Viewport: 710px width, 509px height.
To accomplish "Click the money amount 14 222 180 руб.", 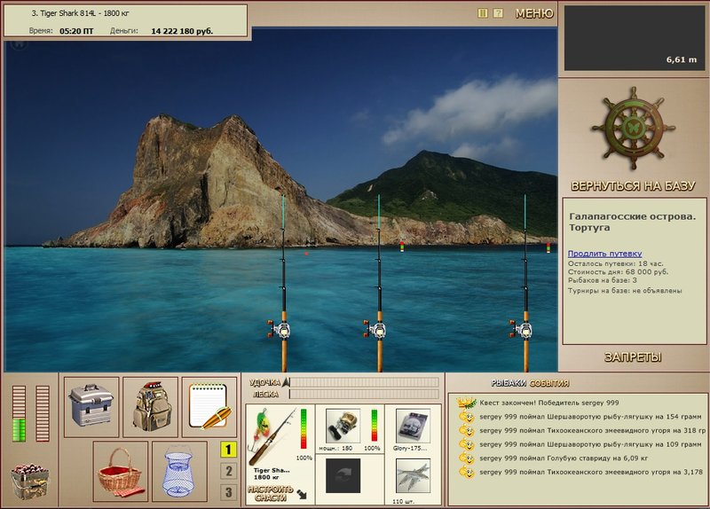I will [x=182, y=31].
